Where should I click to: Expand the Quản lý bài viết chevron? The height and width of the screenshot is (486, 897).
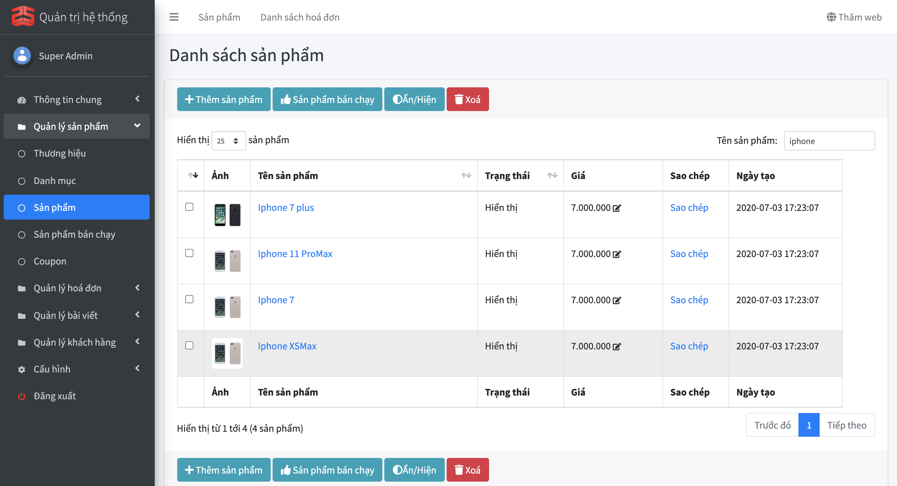coord(137,315)
